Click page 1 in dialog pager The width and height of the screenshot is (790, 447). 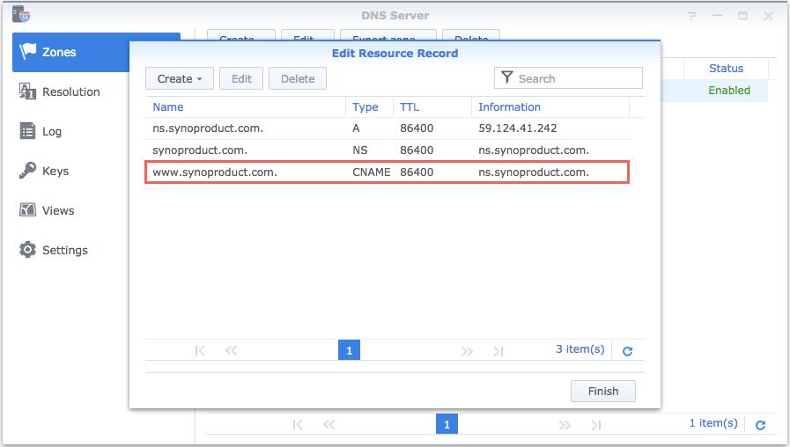point(349,350)
